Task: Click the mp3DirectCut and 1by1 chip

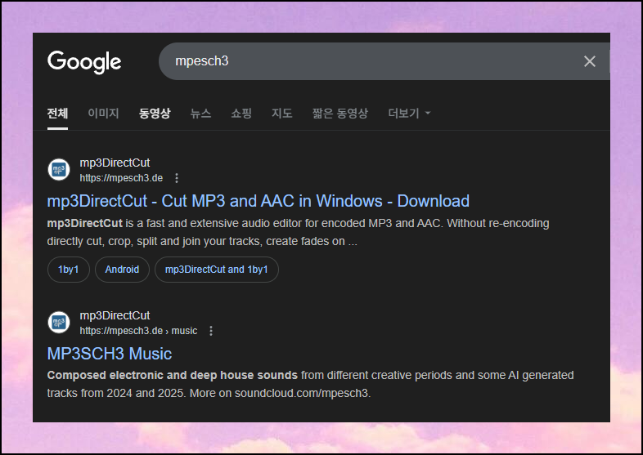Action: pos(217,270)
